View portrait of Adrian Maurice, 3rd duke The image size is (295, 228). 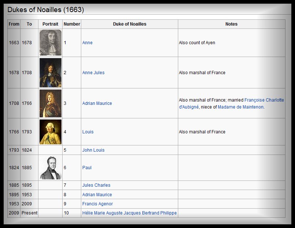pos(51,103)
